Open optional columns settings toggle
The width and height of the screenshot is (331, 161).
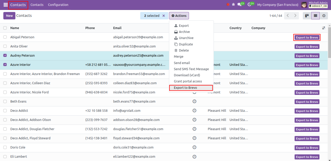(323, 28)
